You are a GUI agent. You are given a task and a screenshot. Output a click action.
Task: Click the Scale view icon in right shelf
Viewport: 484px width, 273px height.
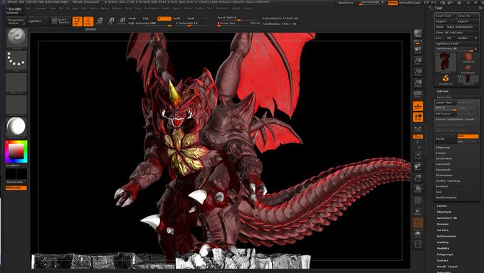pos(418,178)
